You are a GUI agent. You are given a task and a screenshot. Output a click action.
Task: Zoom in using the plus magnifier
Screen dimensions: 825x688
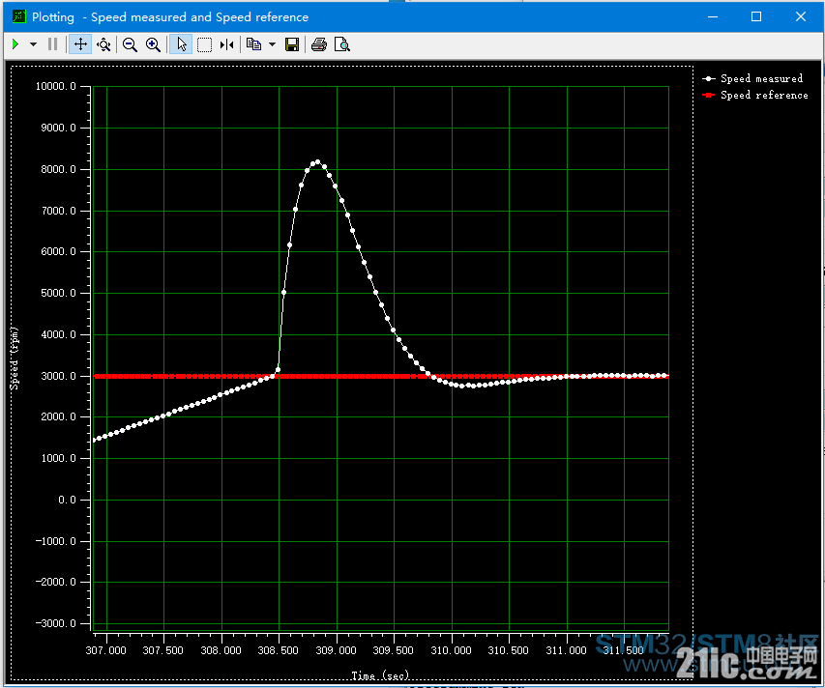[153, 44]
